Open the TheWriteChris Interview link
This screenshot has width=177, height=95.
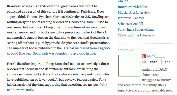136,35
